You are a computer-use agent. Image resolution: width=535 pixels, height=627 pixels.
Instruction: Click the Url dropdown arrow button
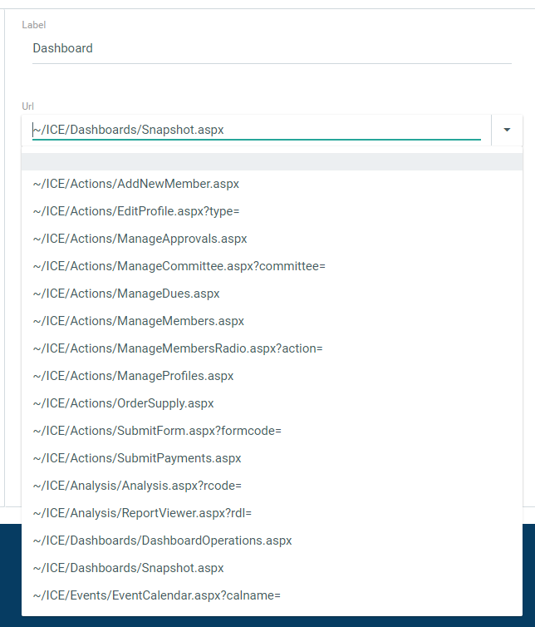tap(507, 130)
